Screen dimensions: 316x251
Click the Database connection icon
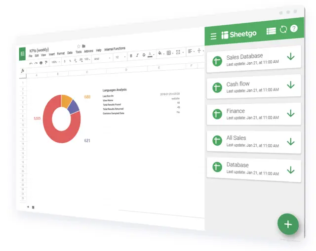217,167
